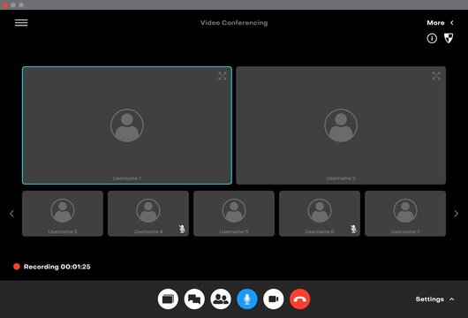The image size is (468, 318).
Task: Open the chat messages button
Action: tap(194, 299)
